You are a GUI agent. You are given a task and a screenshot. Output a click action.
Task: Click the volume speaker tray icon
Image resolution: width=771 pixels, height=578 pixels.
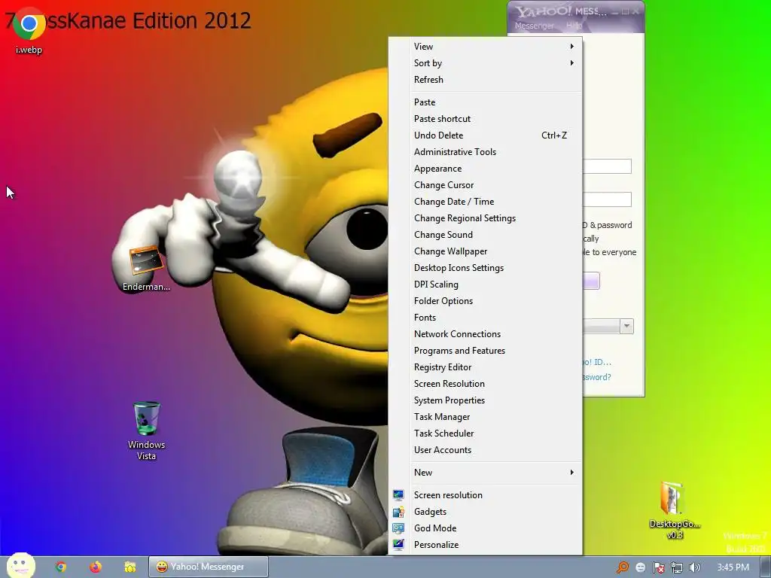tap(694, 567)
